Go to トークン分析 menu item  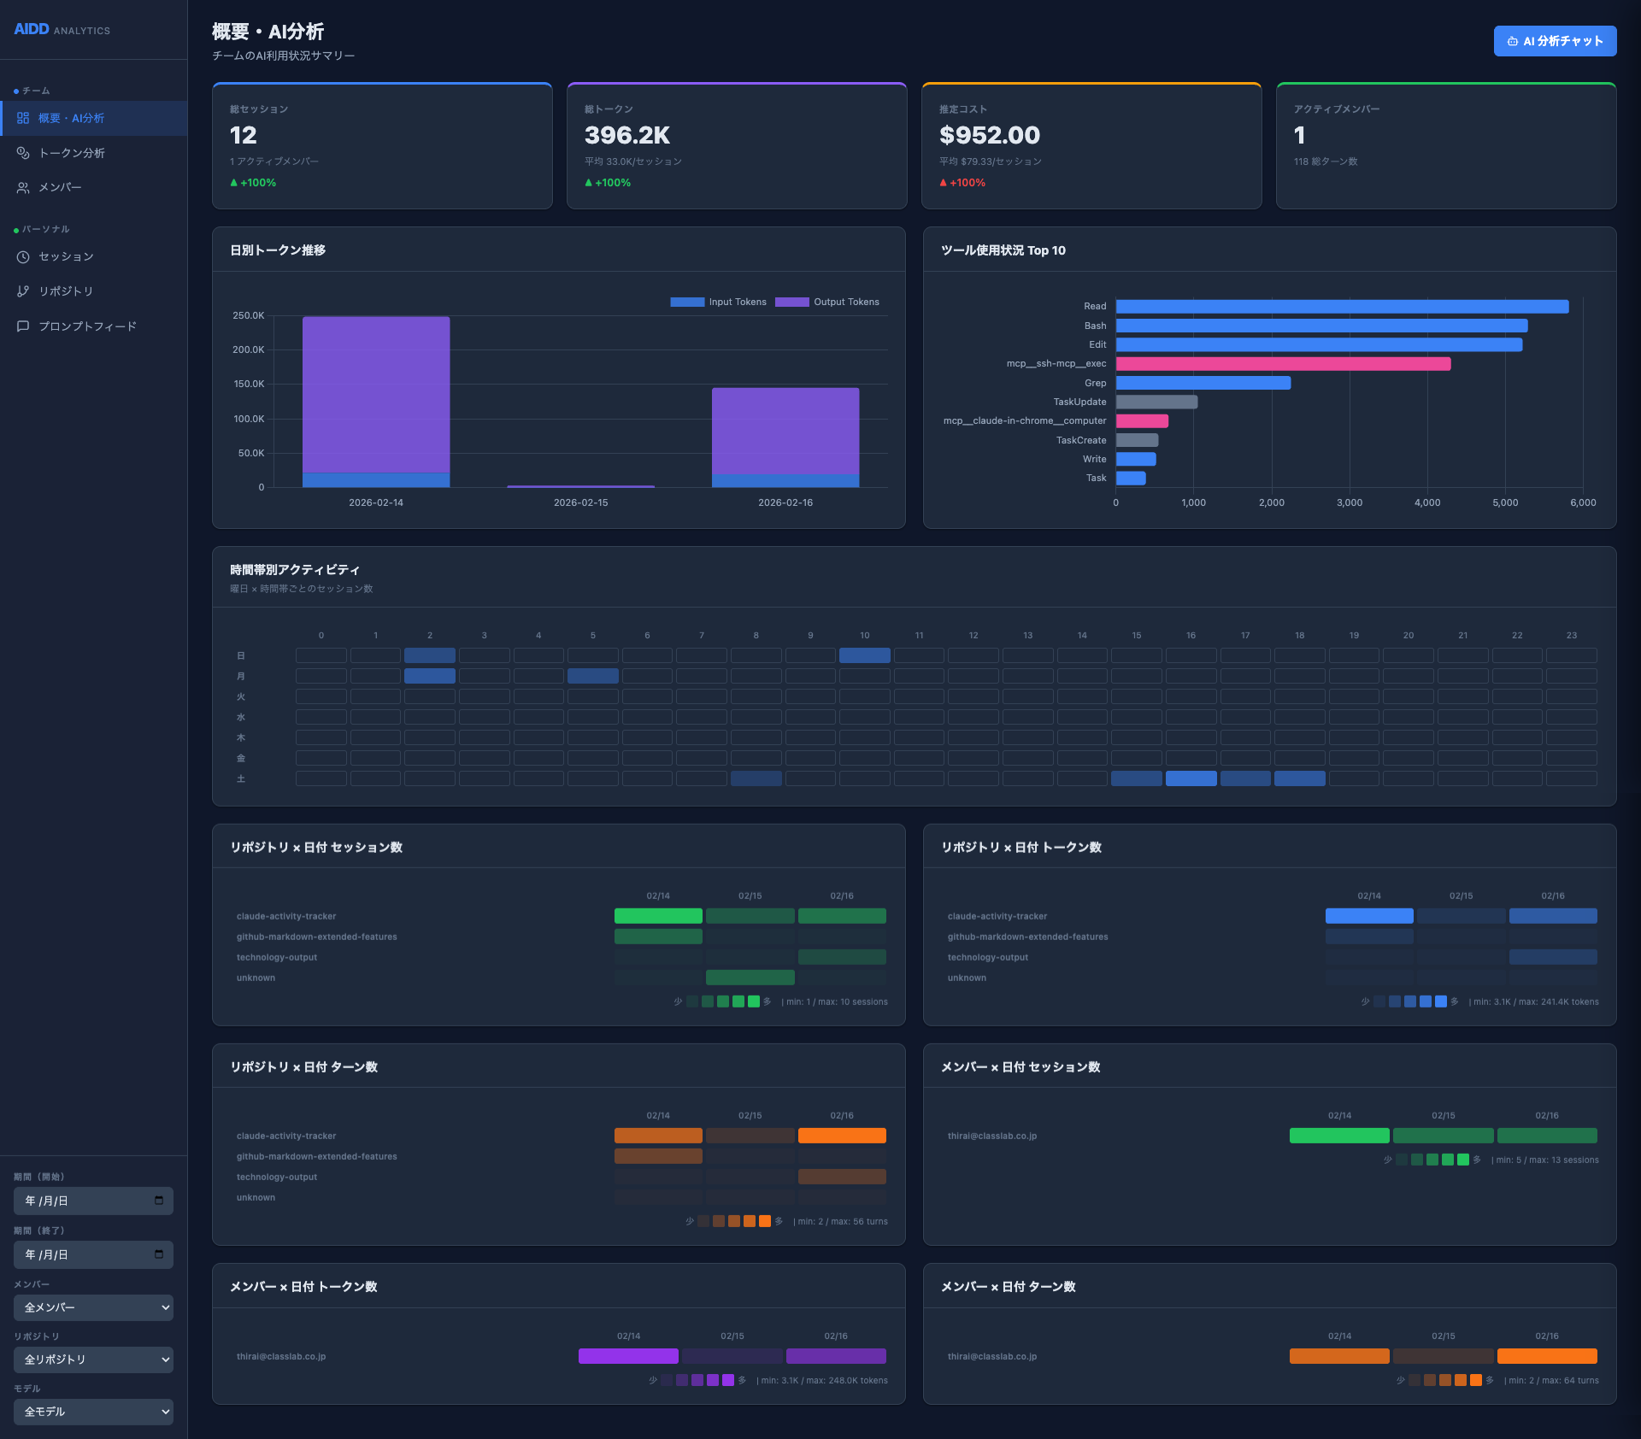72,153
